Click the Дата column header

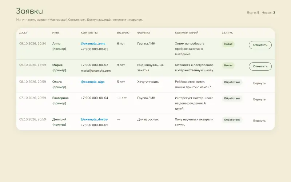[x=23, y=33]
